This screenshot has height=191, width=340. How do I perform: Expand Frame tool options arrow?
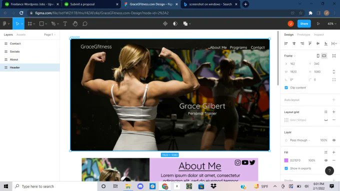[34, 24]
